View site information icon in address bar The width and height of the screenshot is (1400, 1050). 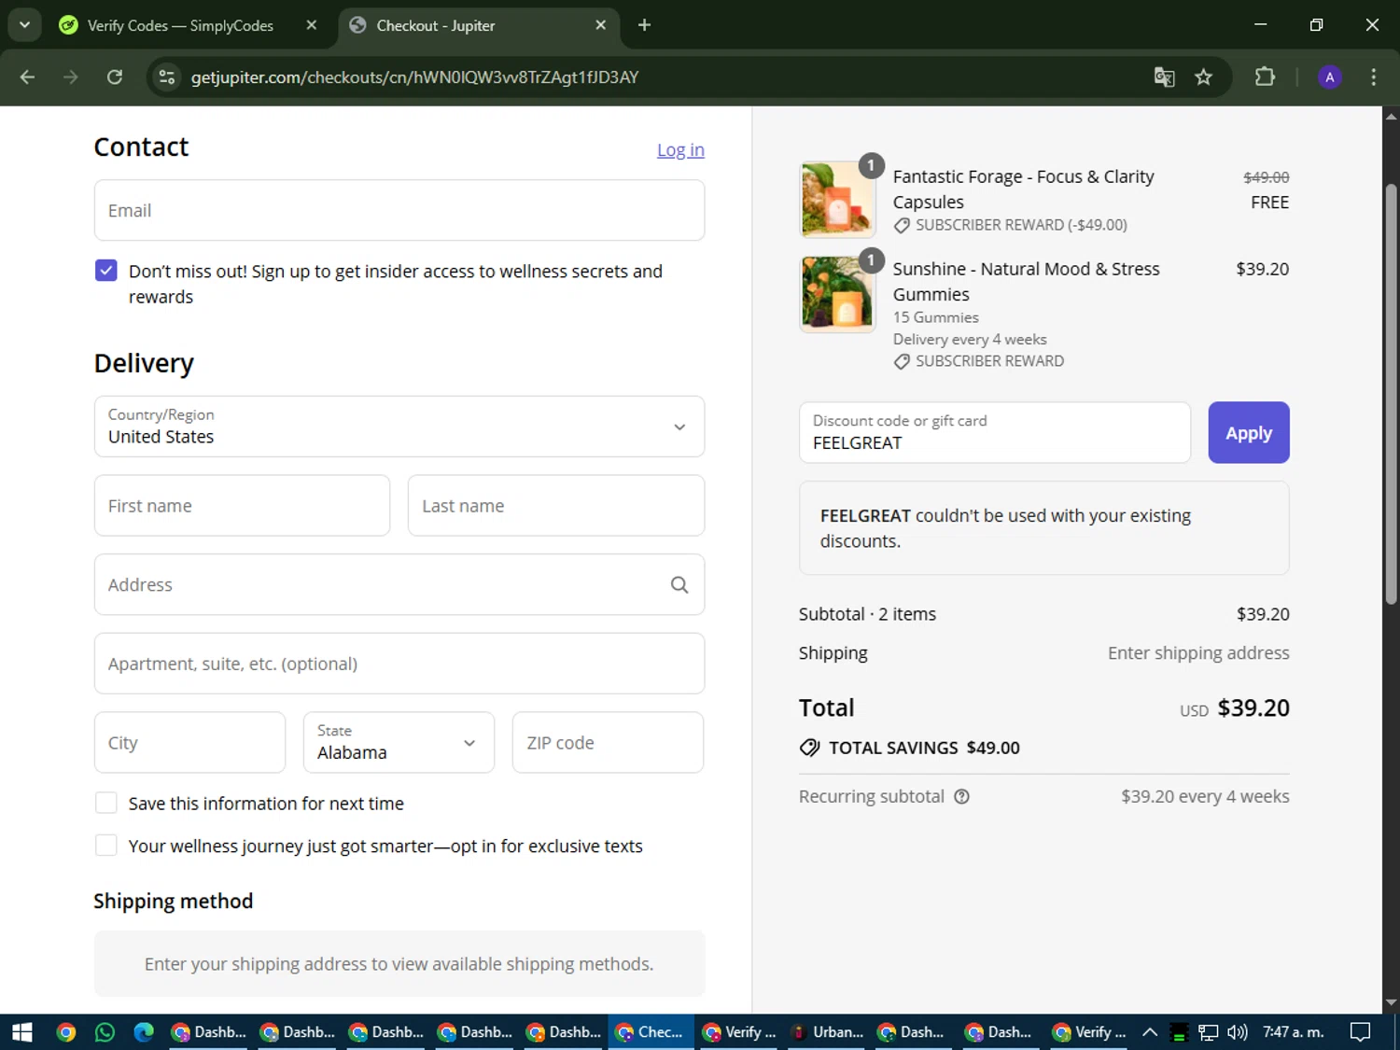click(167, 77)
